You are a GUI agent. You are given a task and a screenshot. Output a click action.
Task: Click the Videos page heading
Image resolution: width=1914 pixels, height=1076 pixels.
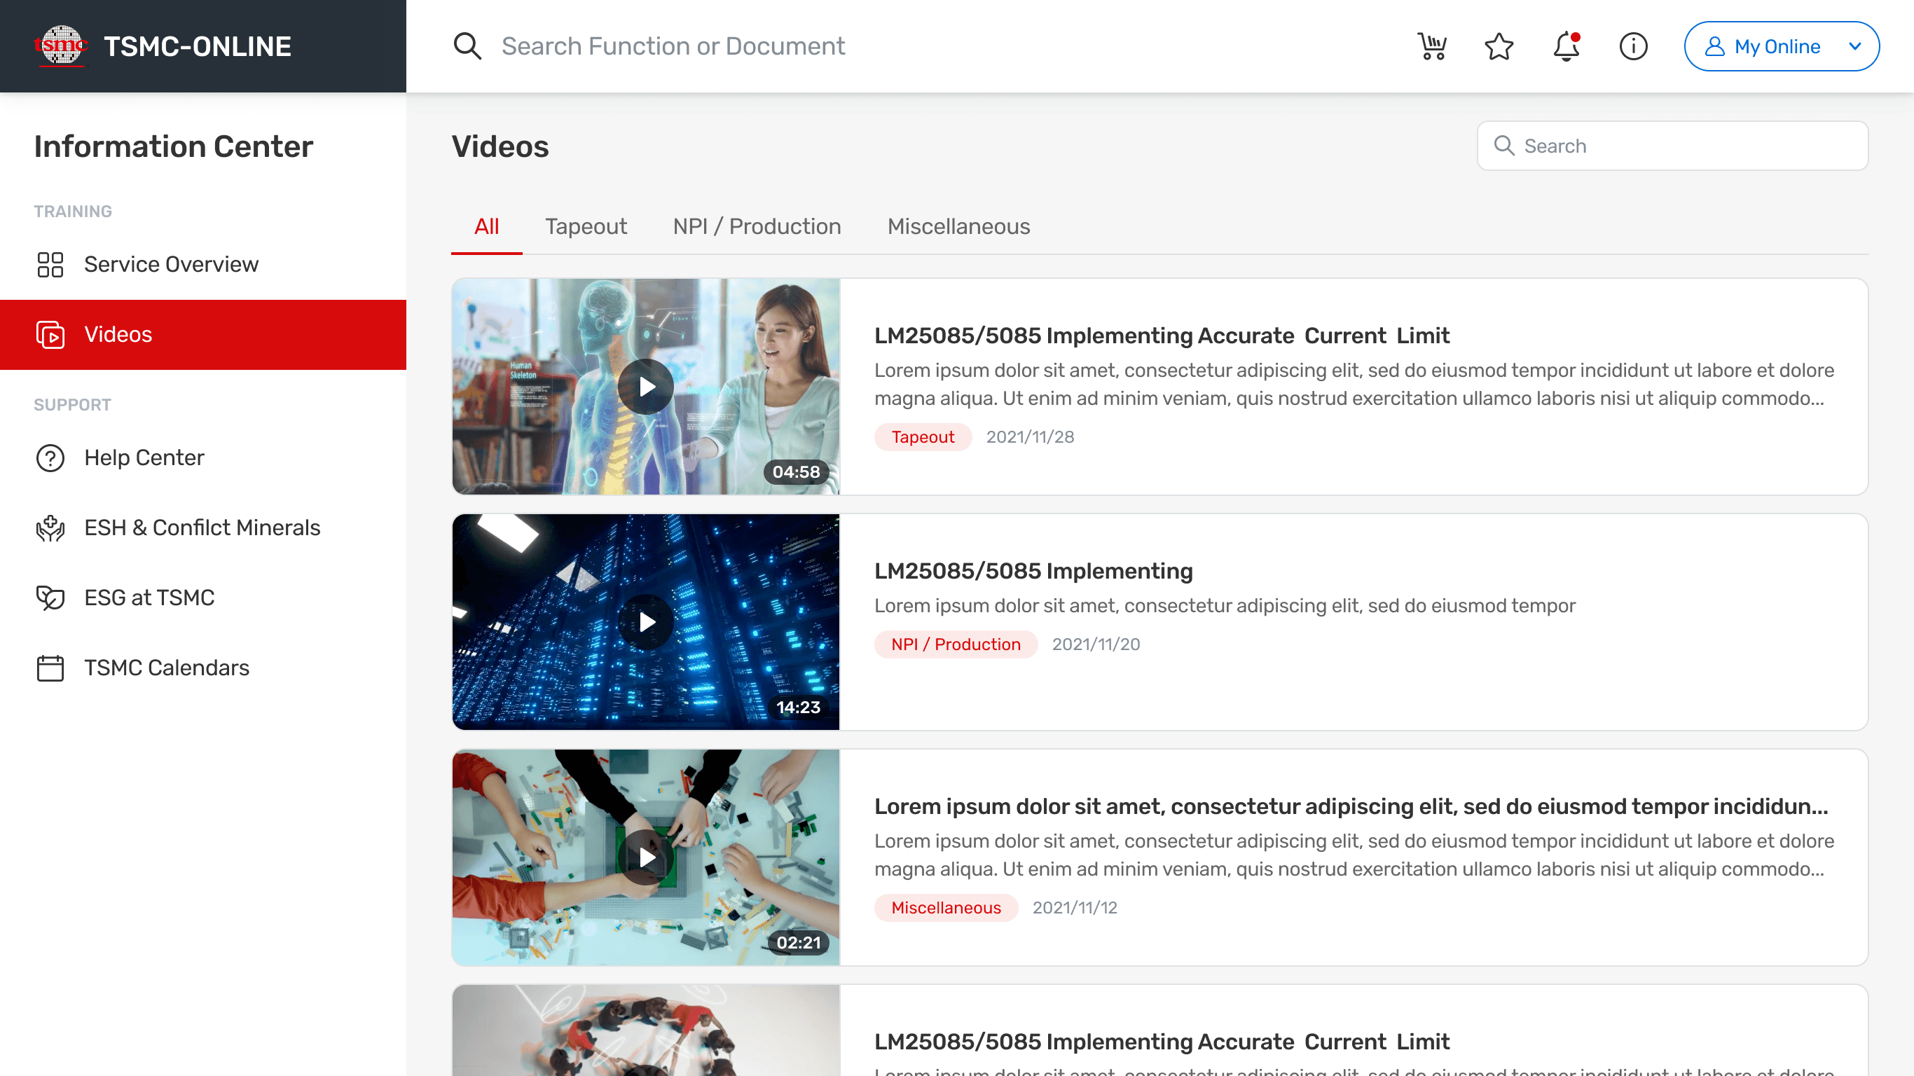click(500, 146)
